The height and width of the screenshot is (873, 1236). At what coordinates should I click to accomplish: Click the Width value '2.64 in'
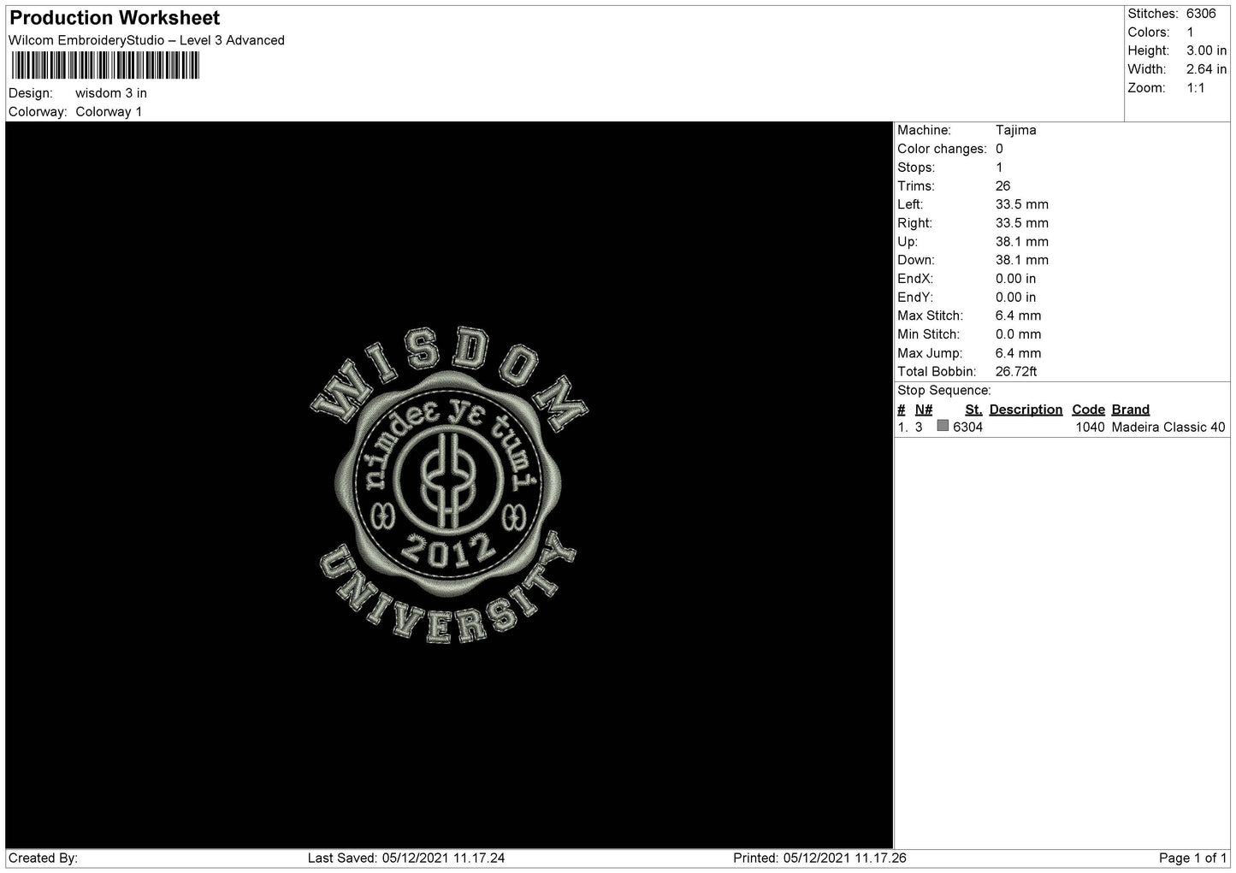pos(1206,69)
